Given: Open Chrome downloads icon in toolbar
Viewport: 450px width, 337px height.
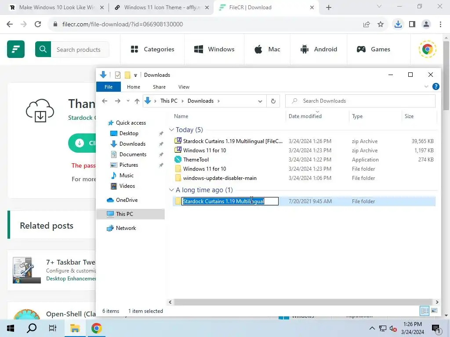Looking at the screenshot, I should point(398,24).
